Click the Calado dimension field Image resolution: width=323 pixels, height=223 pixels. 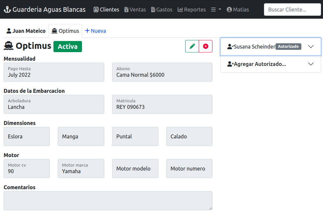189,136
